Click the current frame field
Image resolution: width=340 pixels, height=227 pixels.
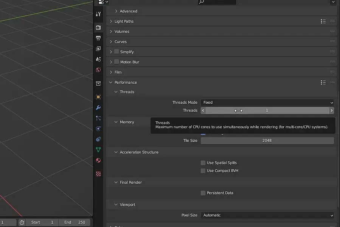coord(8,222)
